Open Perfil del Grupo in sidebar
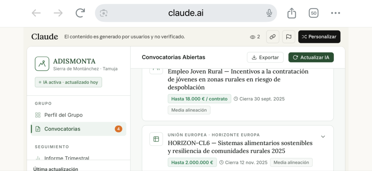 pos(63,115)
